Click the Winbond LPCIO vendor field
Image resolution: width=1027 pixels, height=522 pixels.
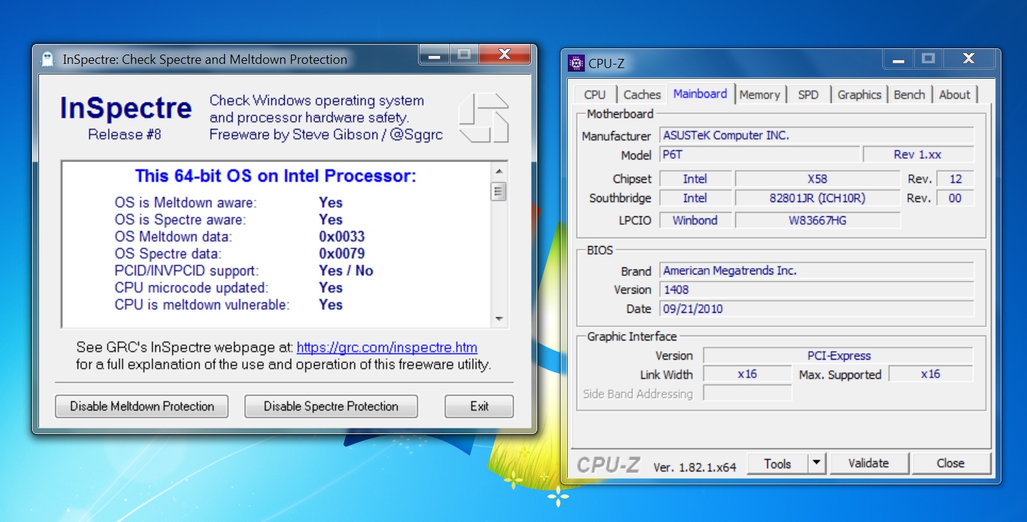click(695, 221)
